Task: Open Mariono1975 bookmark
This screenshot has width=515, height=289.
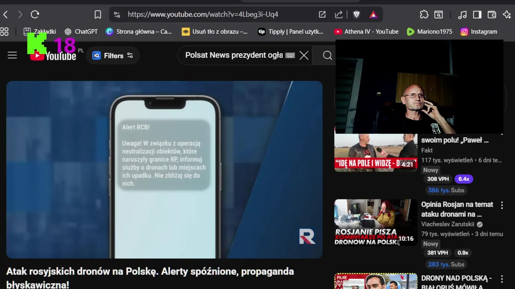Action: tap(429, 32)
